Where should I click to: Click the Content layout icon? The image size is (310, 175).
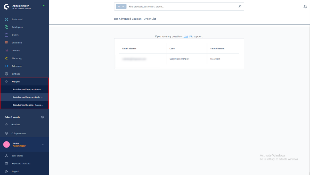coord(7,50)
